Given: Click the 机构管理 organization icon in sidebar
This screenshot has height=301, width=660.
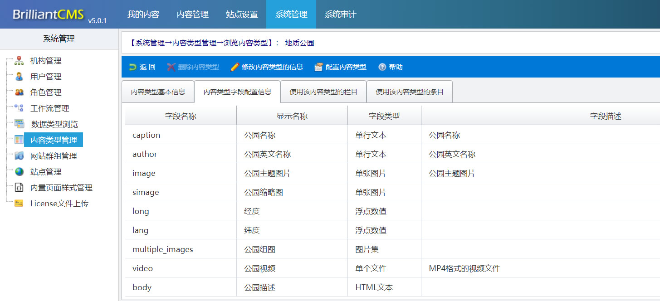Looking at the screenshot, I should tap(19, 61).
